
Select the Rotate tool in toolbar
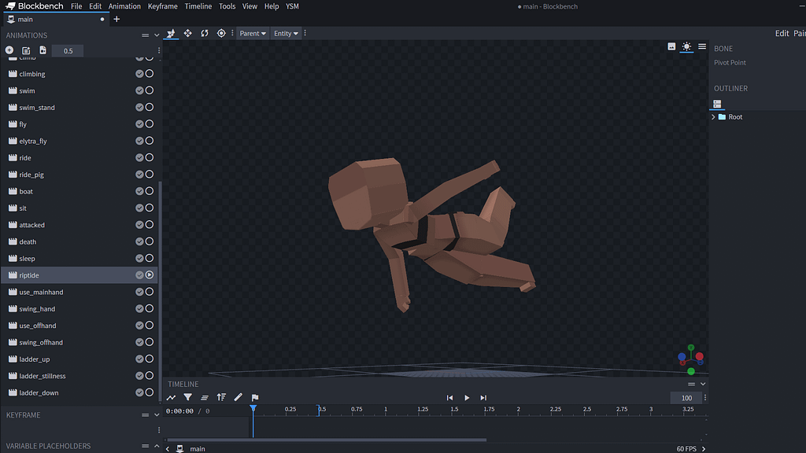click(205, 33)
